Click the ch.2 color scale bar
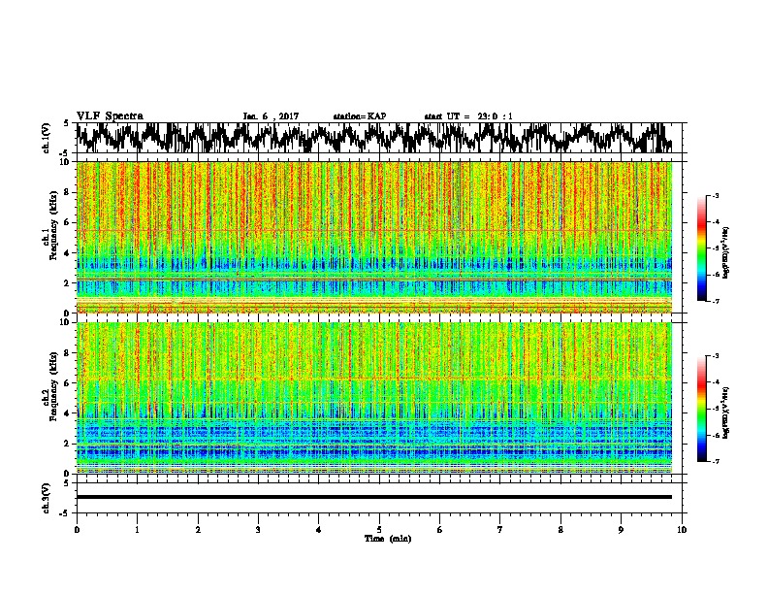The height and width of the screenshot is (594, 768). coord(701,409)
